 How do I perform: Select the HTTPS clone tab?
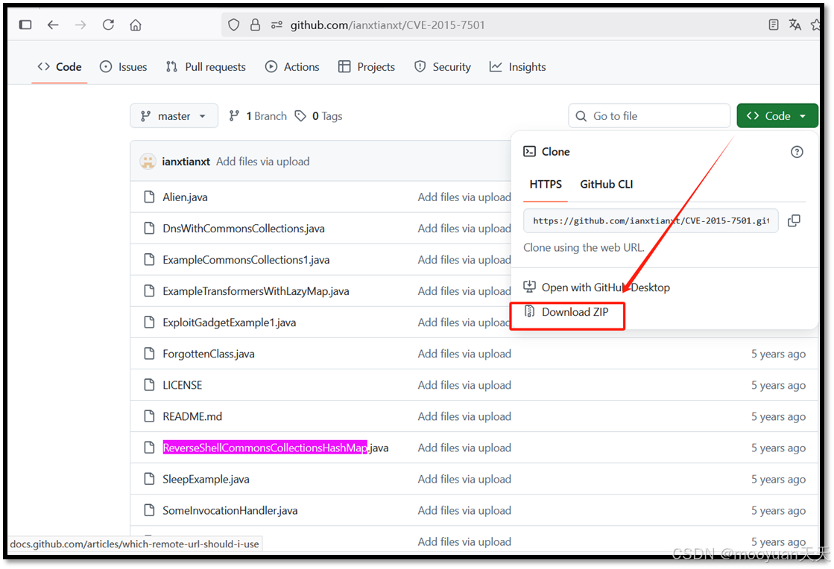[x=546, y=185]
